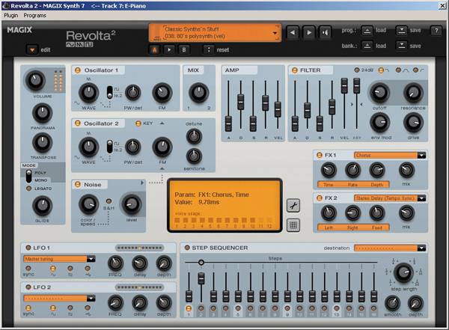The image size is (449, 330).
Task: Toggle STEP SEQUENCER power
Action: [x=187, y=248]
